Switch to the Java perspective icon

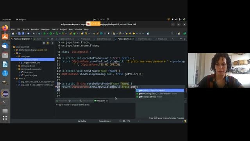[185, 34]
